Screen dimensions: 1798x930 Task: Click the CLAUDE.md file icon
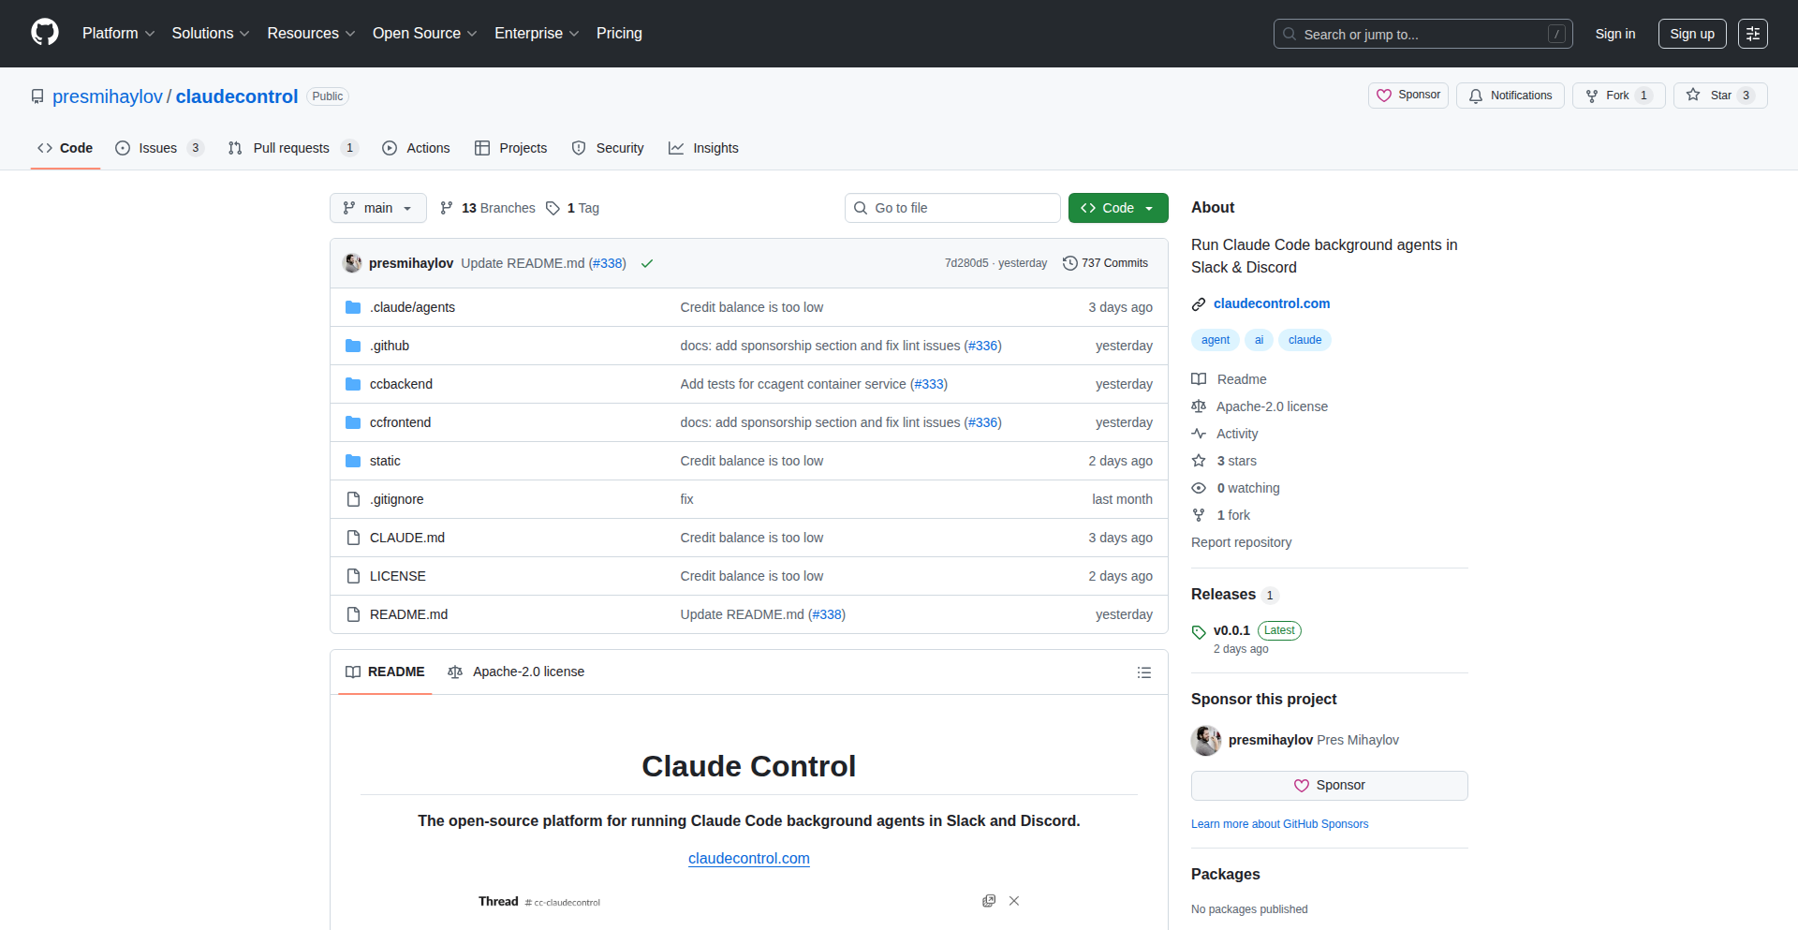coord(353,538)
